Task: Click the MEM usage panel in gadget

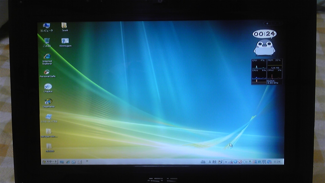Action: click(x=275, y=64)
